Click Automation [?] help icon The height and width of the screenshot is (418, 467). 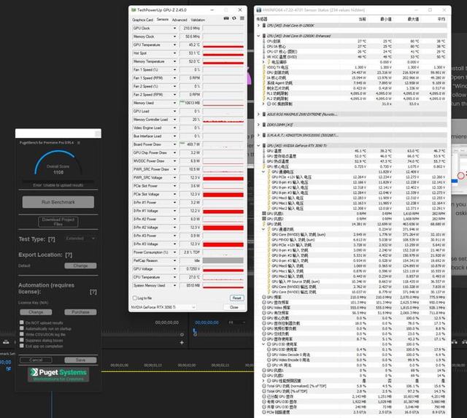(x=93, y=292)
